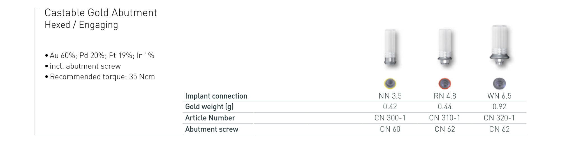Click the yellow-ringed NN connection icon
574x143 pixels.
point(390,83)
